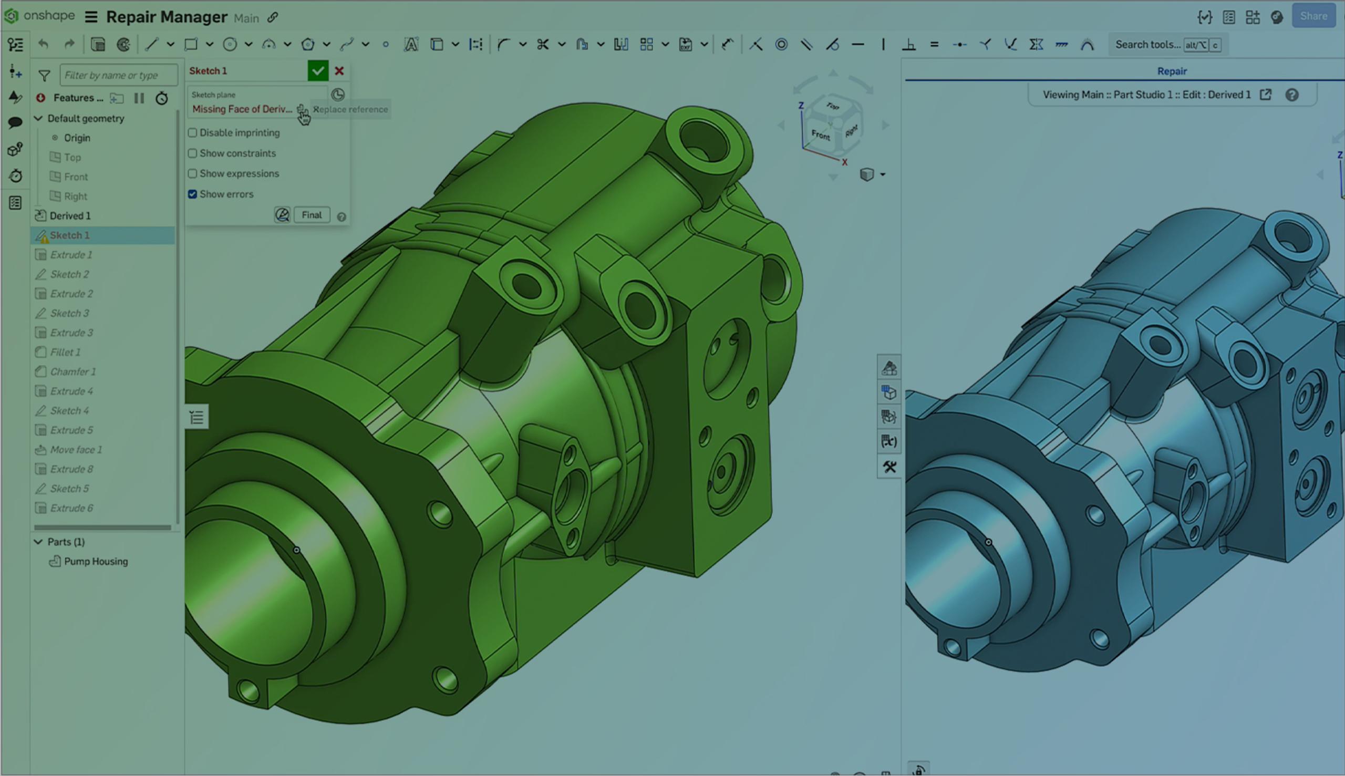1345x776 pixels.
Task: Check Show constraints in the Sketch 1 dialog
Action: (192, 153)
